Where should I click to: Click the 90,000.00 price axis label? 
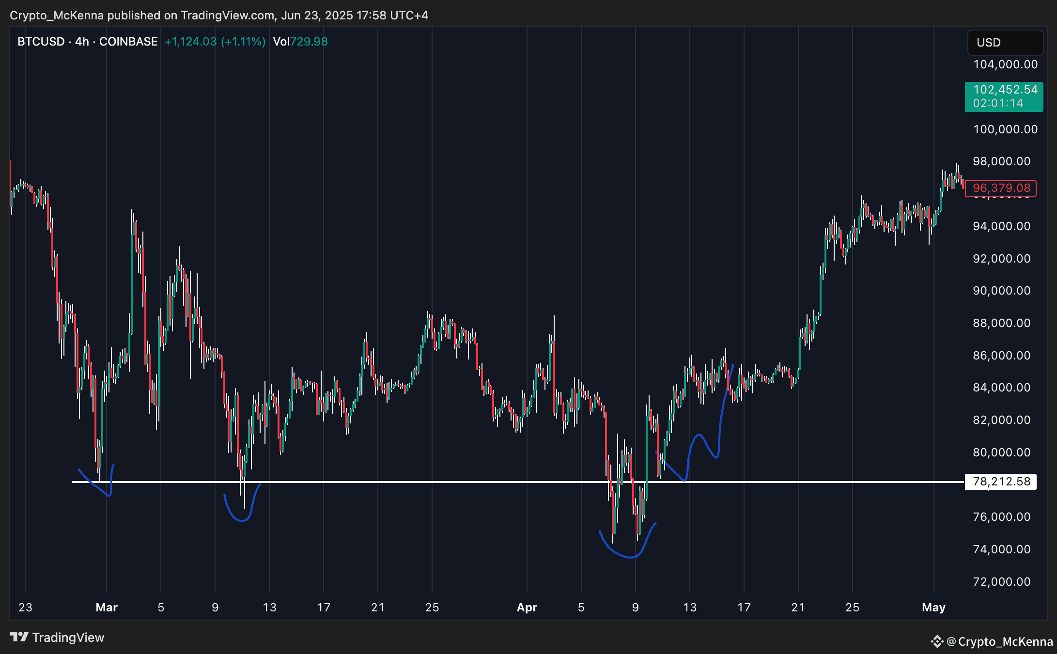click(1002, 291)
